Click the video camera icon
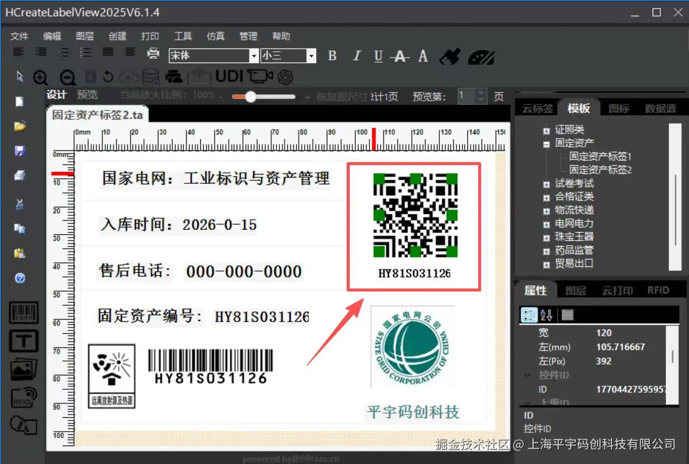The image size is (689, 464). [x=260, y=76]
